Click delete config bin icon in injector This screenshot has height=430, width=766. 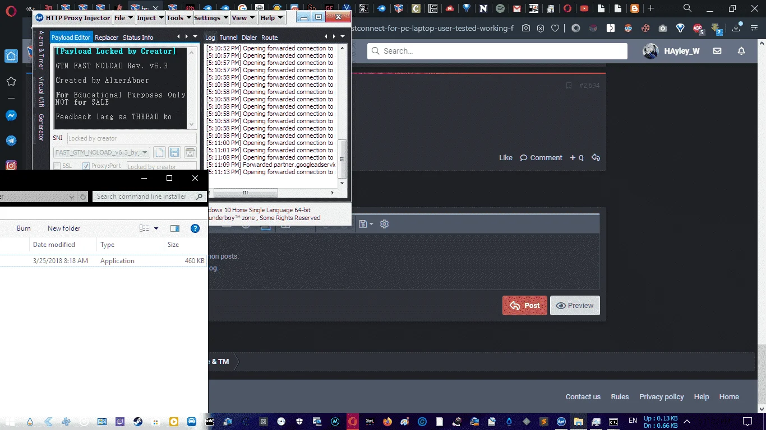(x=190, y=152)
